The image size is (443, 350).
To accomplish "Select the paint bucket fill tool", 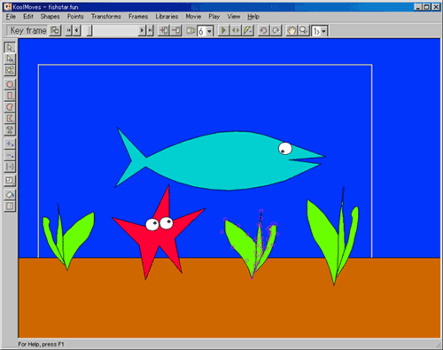I will (10, 195).
